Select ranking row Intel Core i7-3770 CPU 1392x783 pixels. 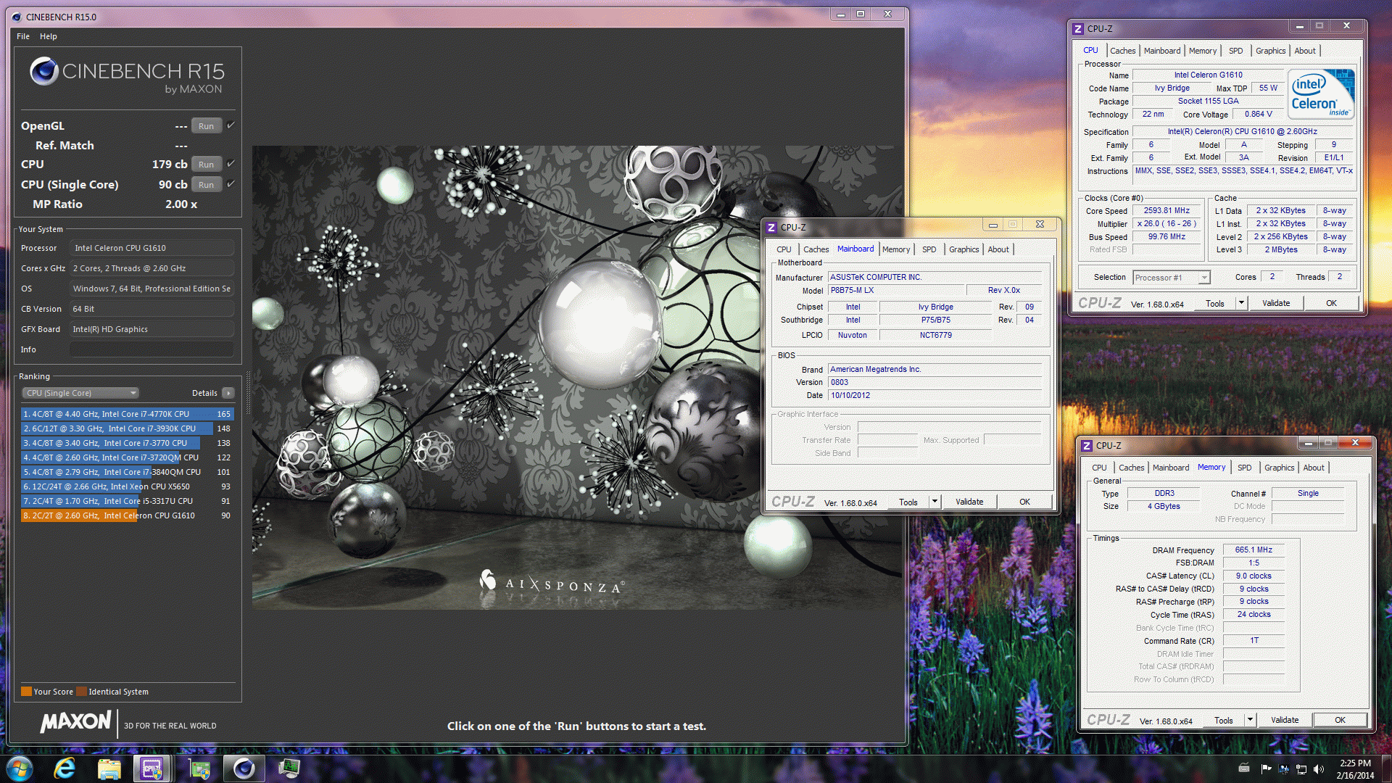point(127,443)
